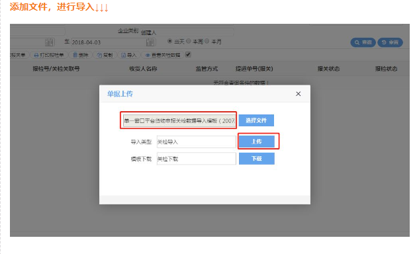Open calendar icon of the 2018-04-03 date field

tap(150, 42)
